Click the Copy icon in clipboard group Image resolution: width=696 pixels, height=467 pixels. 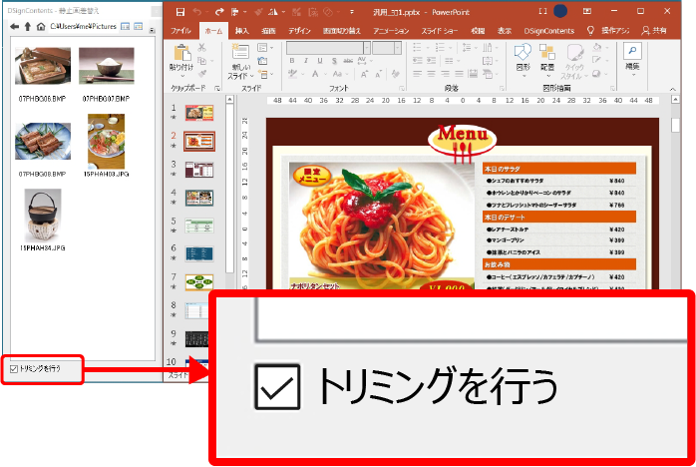(x=202, y=61)
